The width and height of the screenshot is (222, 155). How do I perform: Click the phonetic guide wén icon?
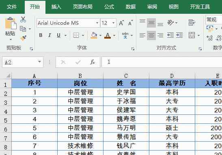[125, 35]
